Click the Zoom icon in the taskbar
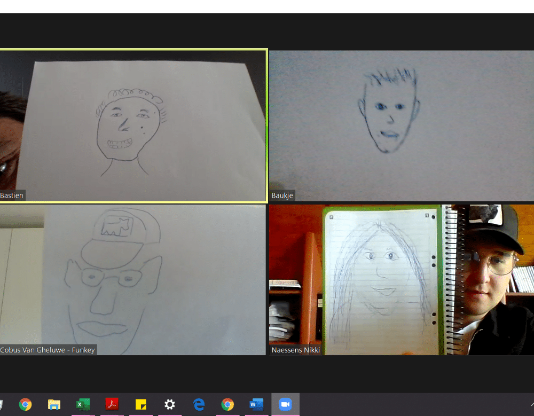Image resolution: width=534 pixels, height=416 pixels. 285,404
